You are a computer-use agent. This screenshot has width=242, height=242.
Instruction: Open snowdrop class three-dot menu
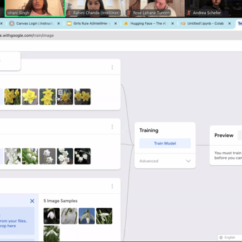coord(112,186)
